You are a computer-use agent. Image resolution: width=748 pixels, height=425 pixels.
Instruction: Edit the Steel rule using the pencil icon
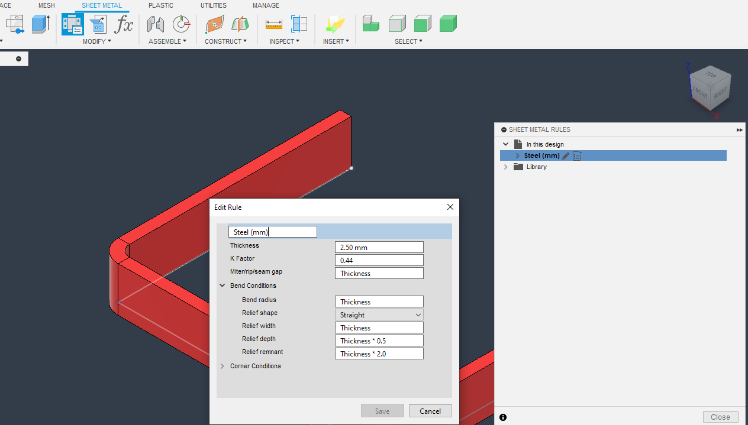coord(565,155)
